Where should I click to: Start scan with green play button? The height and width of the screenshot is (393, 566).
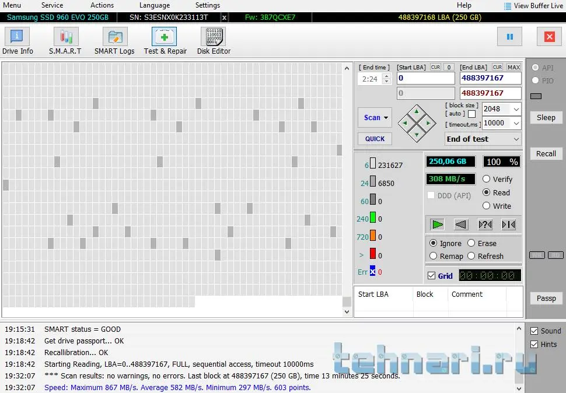(x=437, y=224)
